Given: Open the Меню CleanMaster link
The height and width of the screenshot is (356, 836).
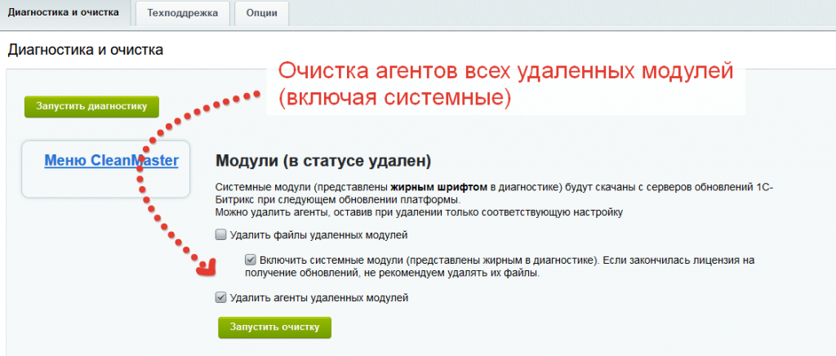Looking at the screenshot, I should 111,161.
